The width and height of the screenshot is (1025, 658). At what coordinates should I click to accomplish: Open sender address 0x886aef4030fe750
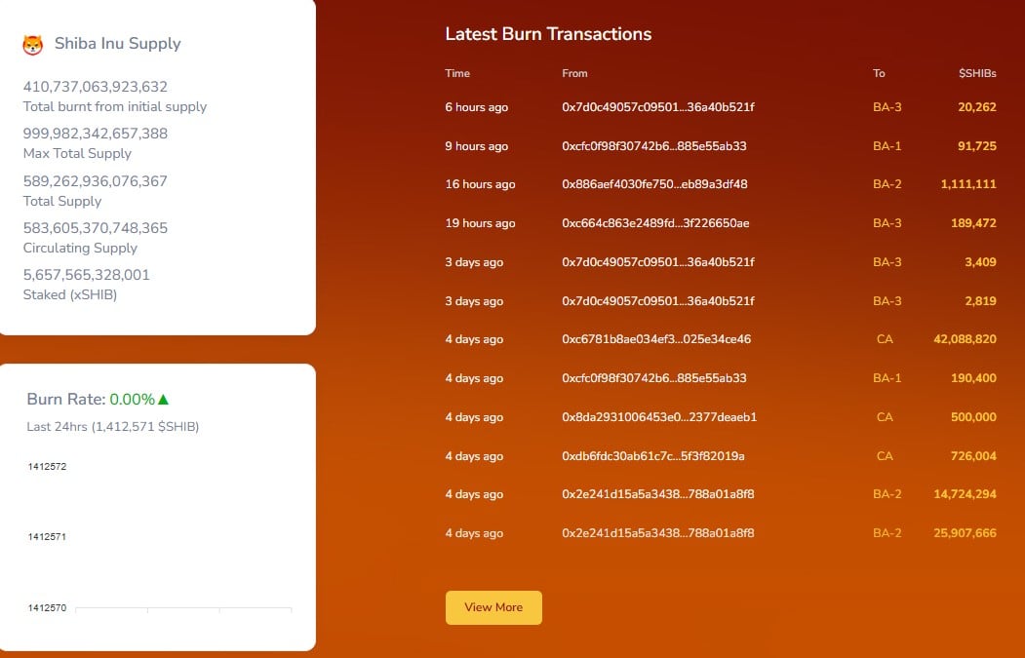coord(654,184)
